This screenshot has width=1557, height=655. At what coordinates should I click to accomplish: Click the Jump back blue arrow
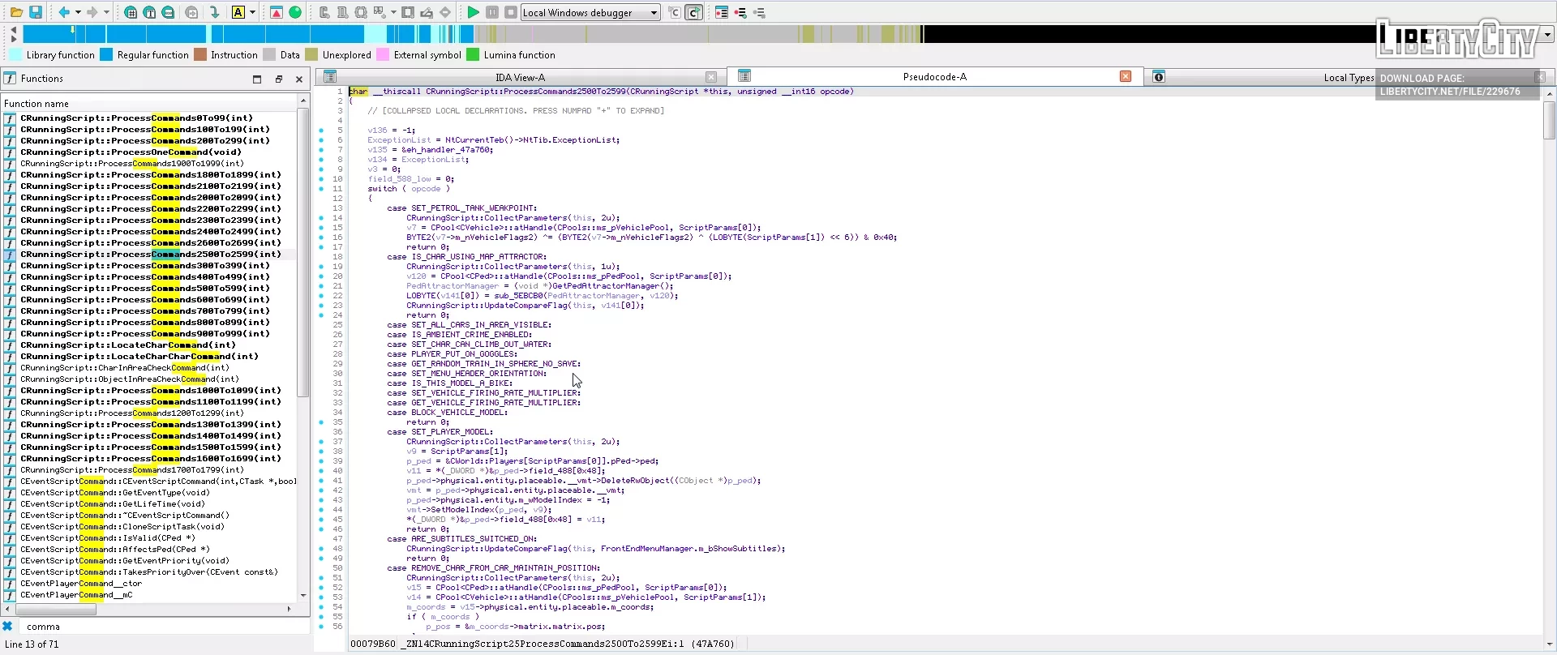point(64,12)
